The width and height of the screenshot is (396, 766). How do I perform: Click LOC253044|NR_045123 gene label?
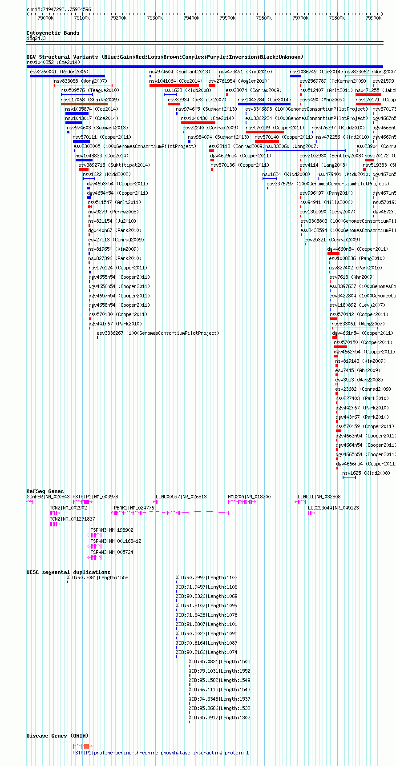click(333, 508)
